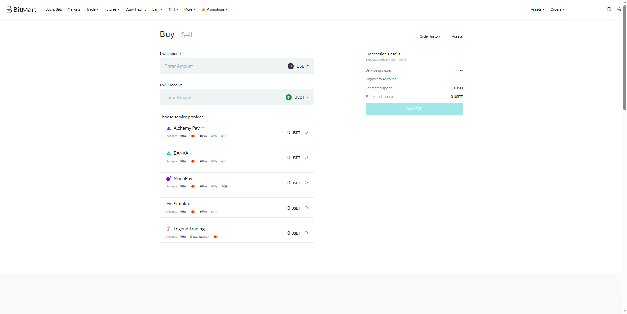
Task: Click the USD dollar coin icon
Action: [x=291, y=66]
